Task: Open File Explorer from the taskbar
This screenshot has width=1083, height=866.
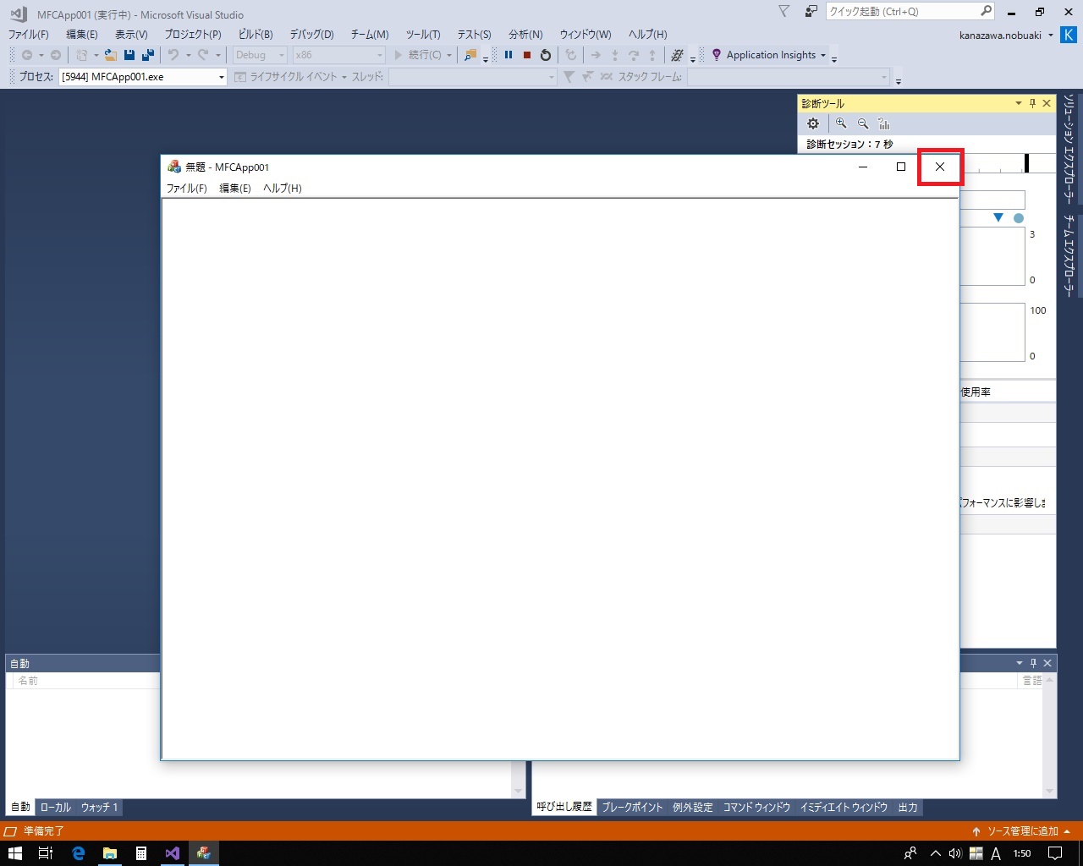Action: pos(110,853)
